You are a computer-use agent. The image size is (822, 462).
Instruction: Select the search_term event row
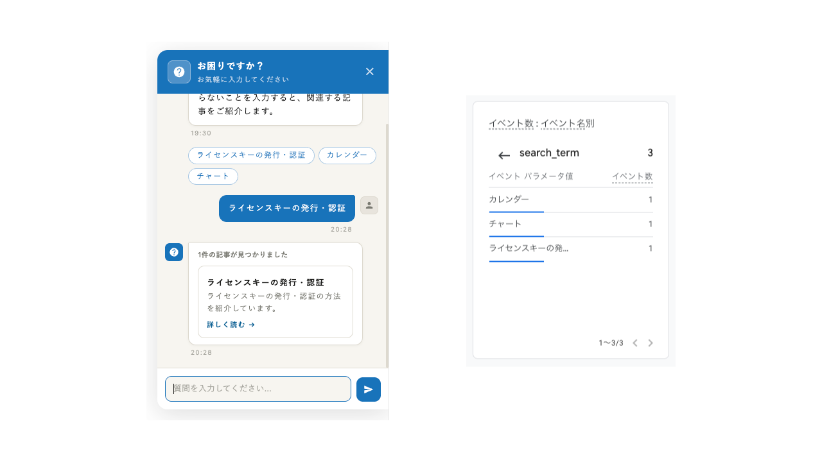pyautogui.click(x=550, y=153)
